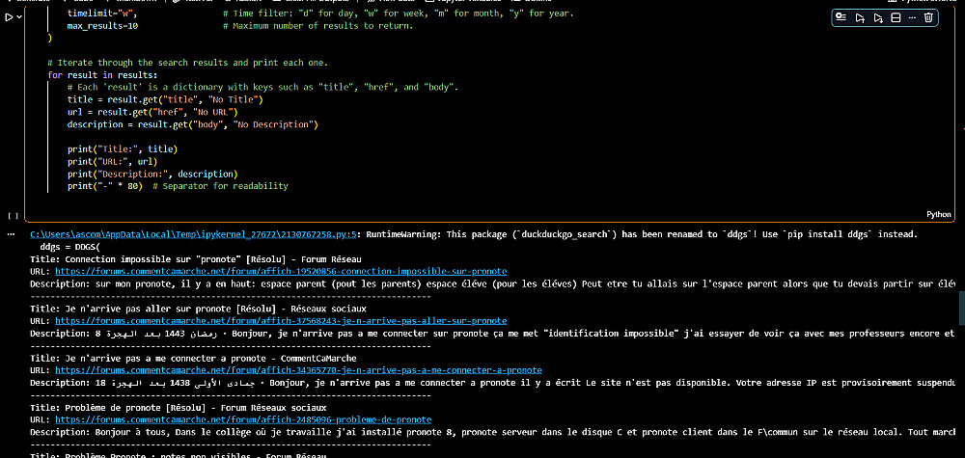Open cell in Data Wrangler icon
This screenshot has width=965, height=458.
[841, 17]
